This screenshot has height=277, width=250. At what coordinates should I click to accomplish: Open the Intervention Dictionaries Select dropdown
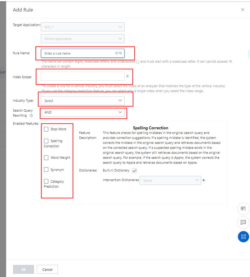[x=170, y=180]
